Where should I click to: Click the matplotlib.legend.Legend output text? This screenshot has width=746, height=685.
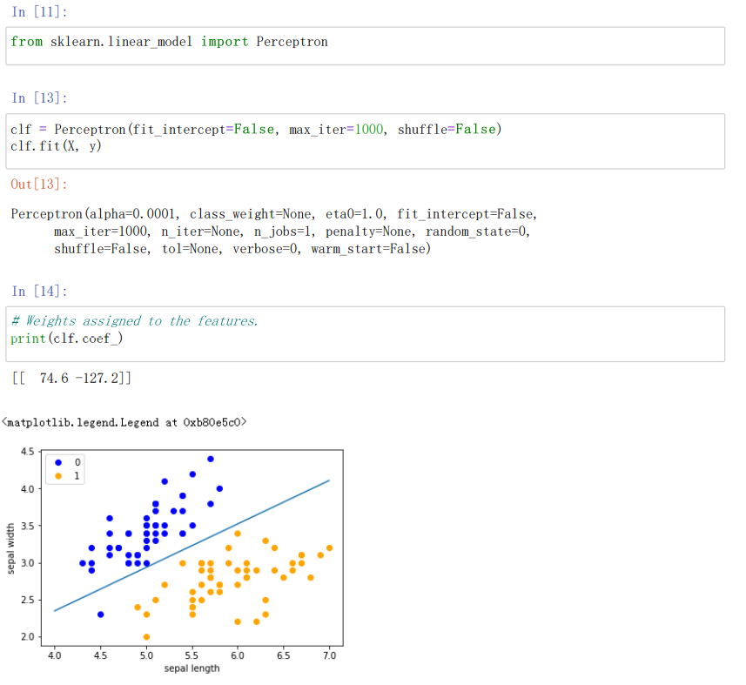pos(125,423)
